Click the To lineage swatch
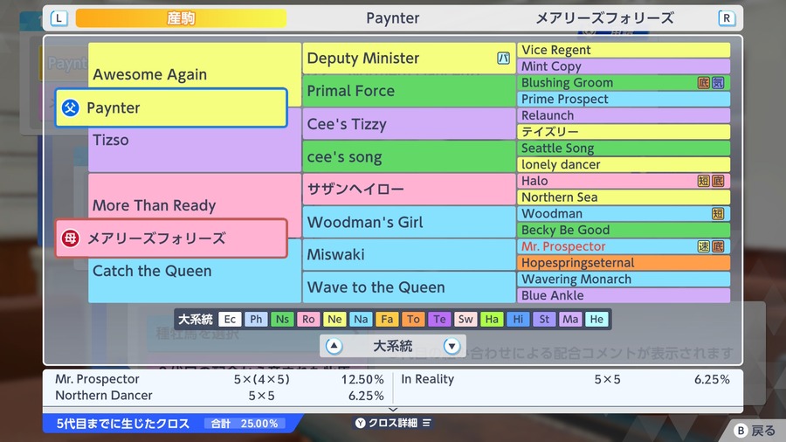 pos(413,319)
